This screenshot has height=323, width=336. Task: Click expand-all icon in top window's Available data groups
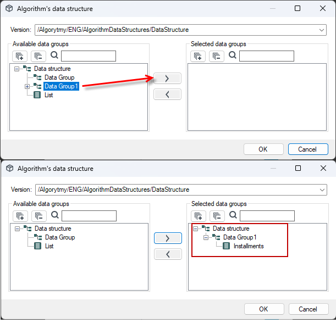20,56
